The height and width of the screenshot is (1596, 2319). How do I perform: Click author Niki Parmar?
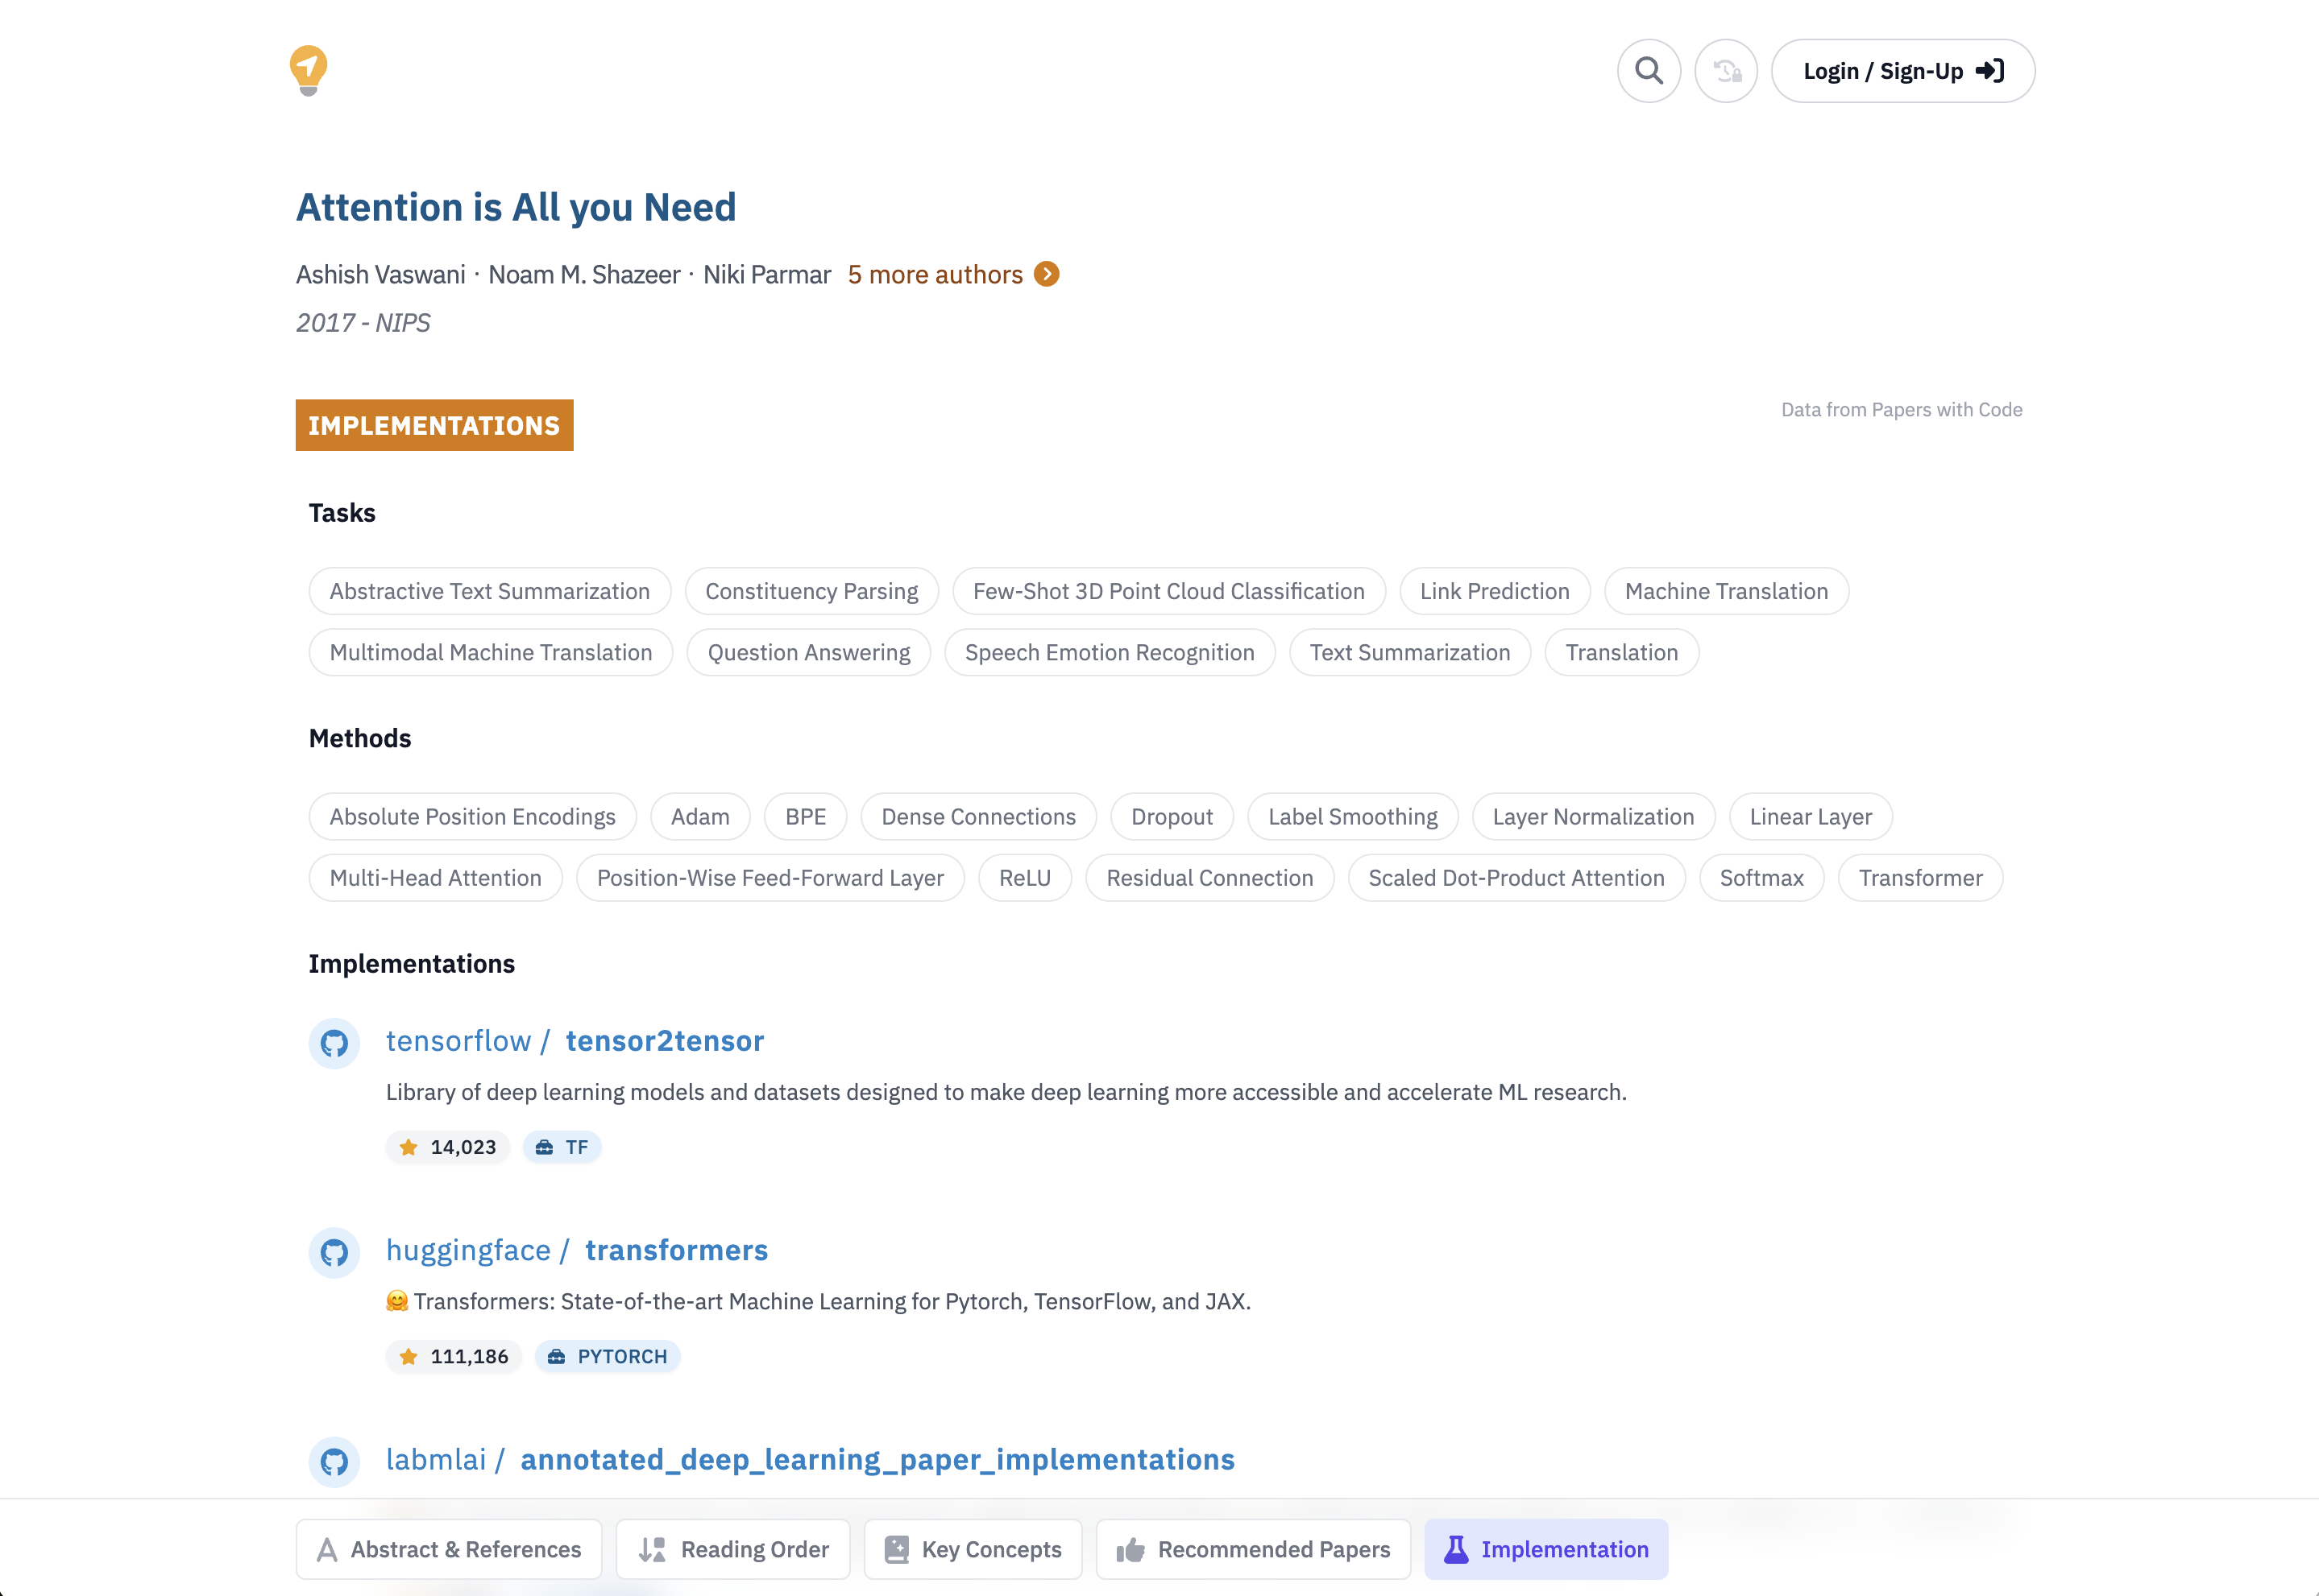click(766, 275)
